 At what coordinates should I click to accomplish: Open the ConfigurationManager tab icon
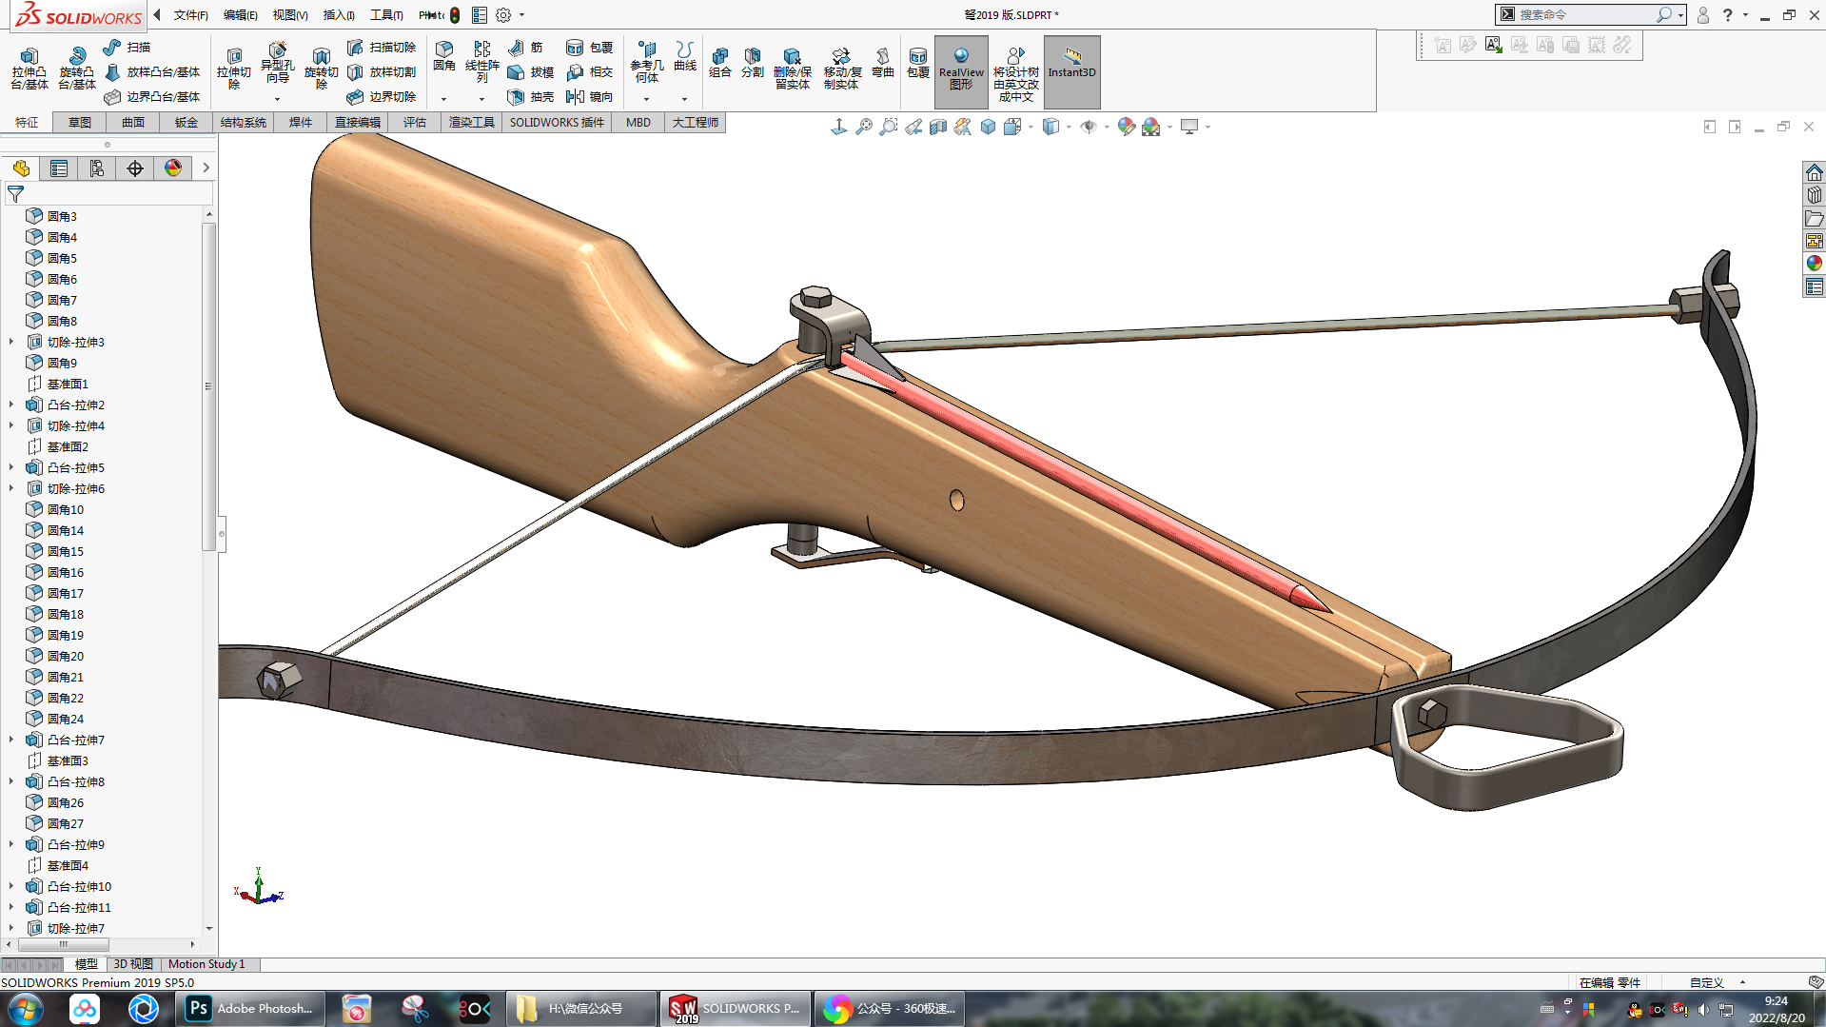pyautogui.click(x=97, y=168)
